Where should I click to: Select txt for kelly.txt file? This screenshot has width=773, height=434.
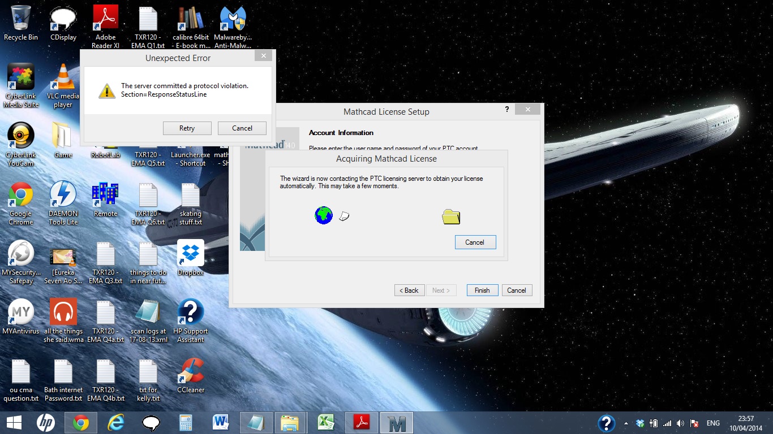pos(148,380)
